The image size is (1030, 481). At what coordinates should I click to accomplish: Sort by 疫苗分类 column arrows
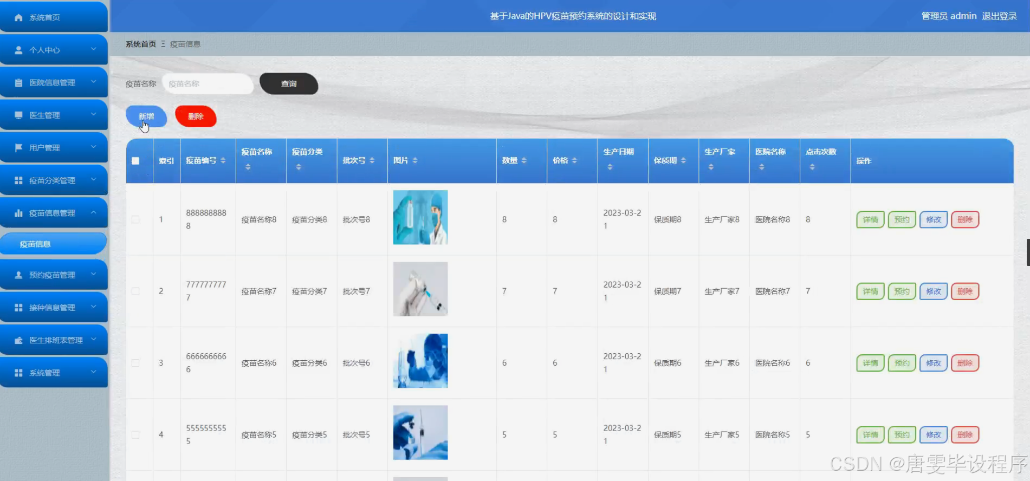coord(299,167)
